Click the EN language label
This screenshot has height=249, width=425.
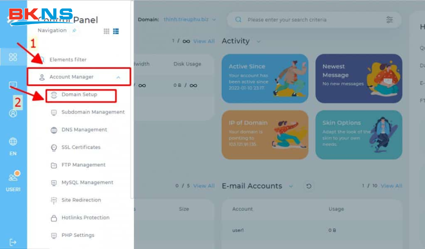tap(13, 154)
